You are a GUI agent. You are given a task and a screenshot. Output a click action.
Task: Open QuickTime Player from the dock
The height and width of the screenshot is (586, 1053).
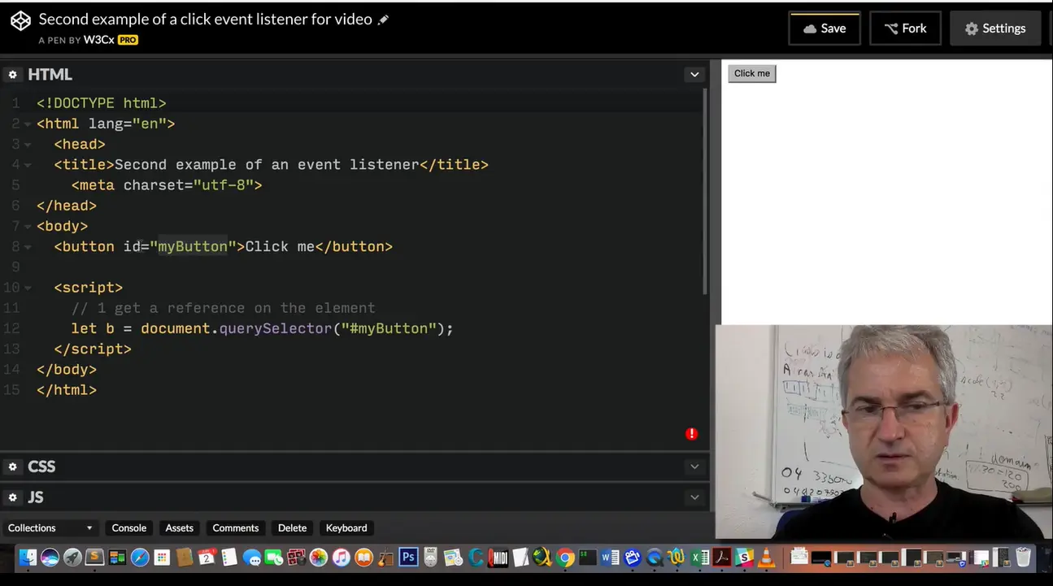pos(655,558)
